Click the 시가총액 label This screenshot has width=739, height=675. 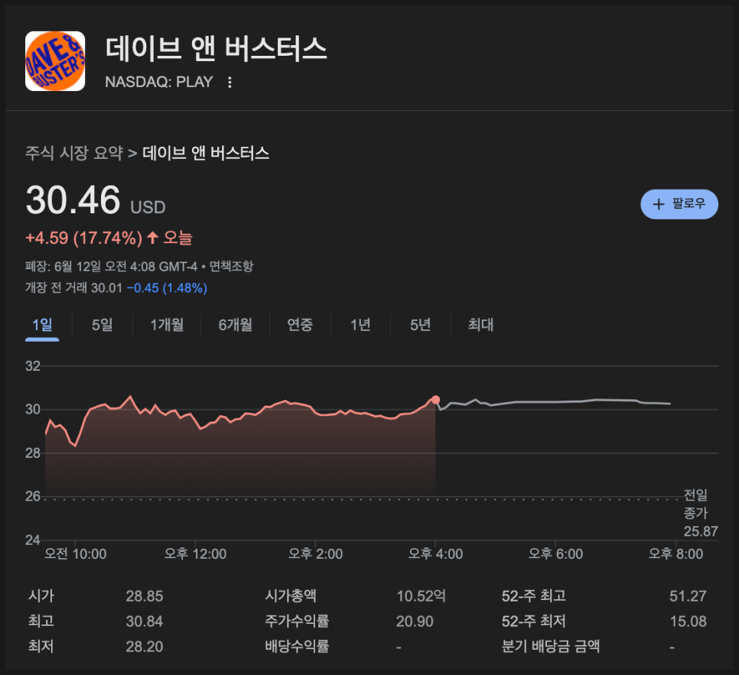(x=291, y=596)
